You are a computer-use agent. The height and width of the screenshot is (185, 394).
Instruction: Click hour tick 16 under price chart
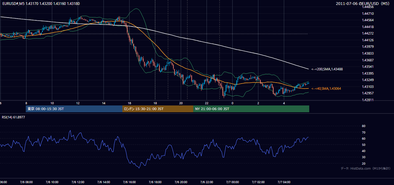click(129, 103)
